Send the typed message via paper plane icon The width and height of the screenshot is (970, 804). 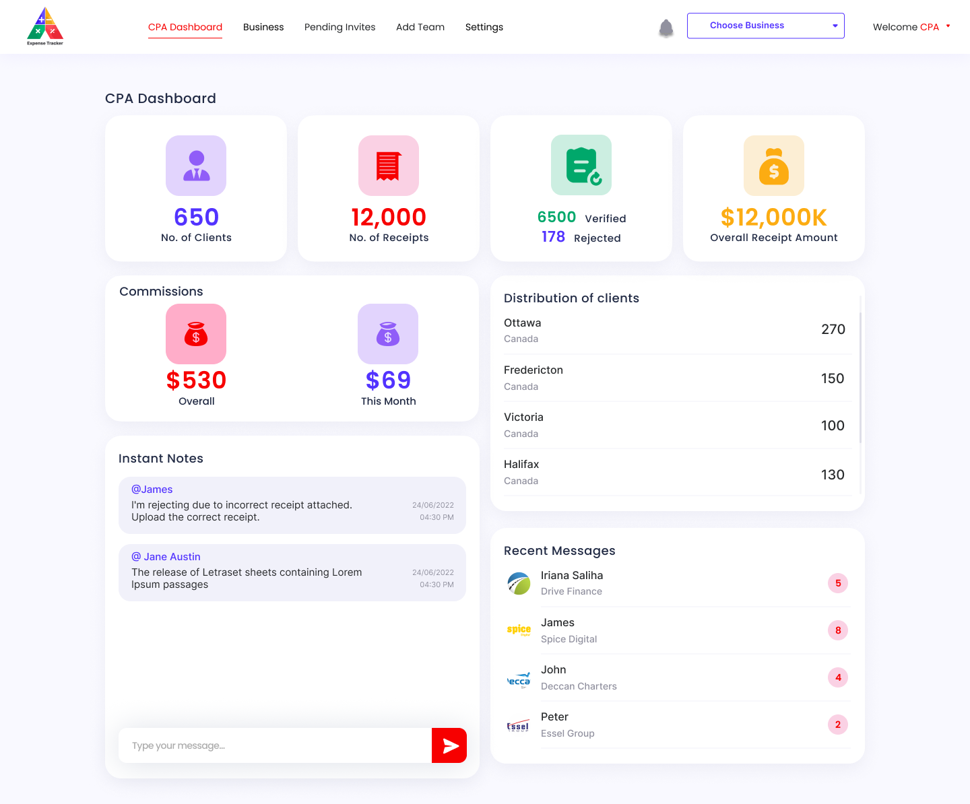tap(449, 745)
